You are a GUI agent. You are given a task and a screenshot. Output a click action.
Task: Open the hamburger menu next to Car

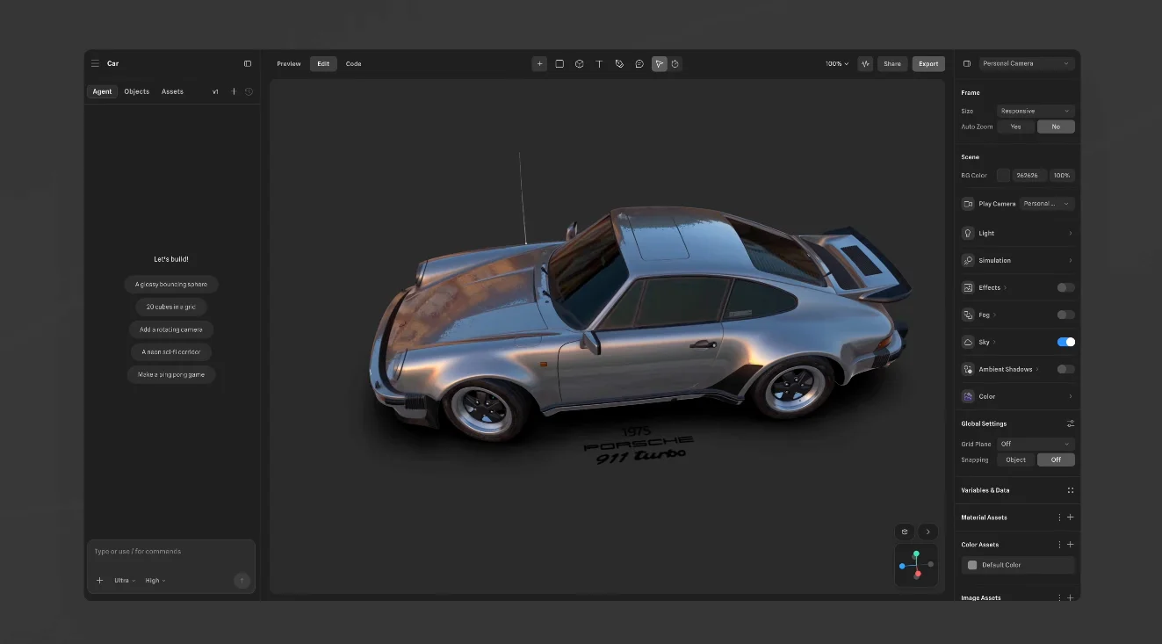pos(95,63)
